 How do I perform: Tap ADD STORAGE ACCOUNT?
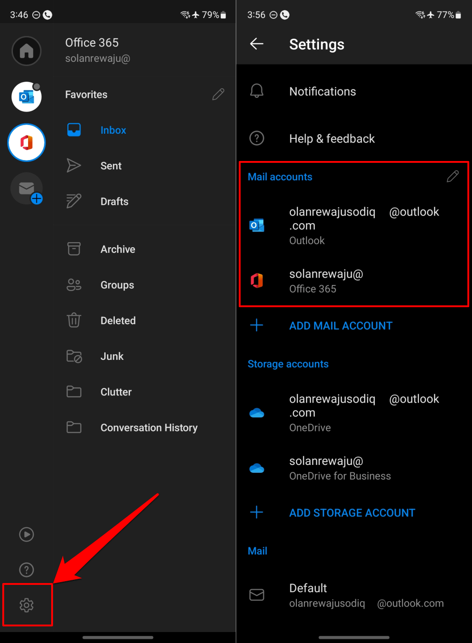pos(352,512)
